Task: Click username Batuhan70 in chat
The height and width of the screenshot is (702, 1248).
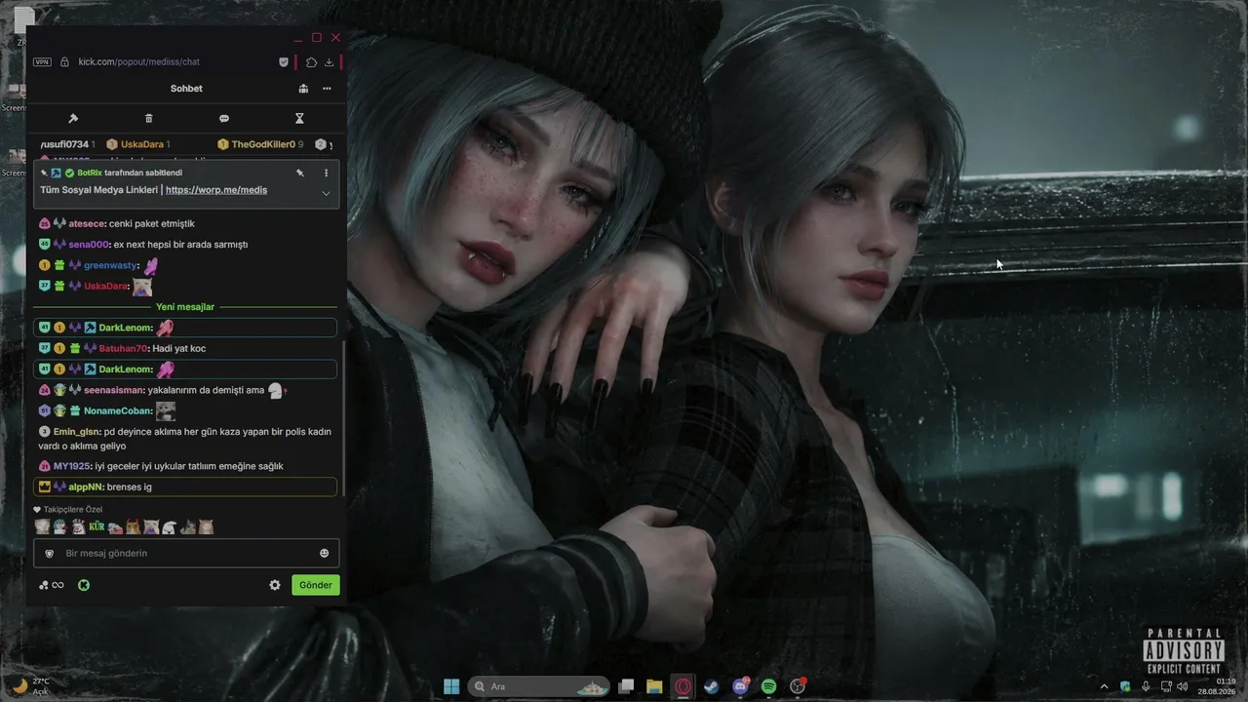Action: pyautogui.click(x=124, y=348)
